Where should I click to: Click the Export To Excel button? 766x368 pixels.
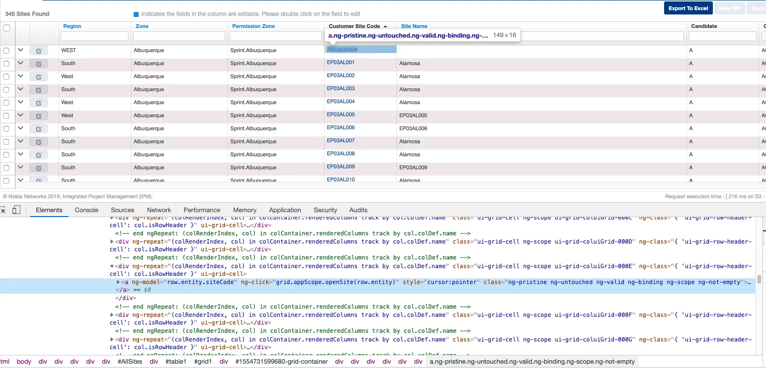(688, 8)
